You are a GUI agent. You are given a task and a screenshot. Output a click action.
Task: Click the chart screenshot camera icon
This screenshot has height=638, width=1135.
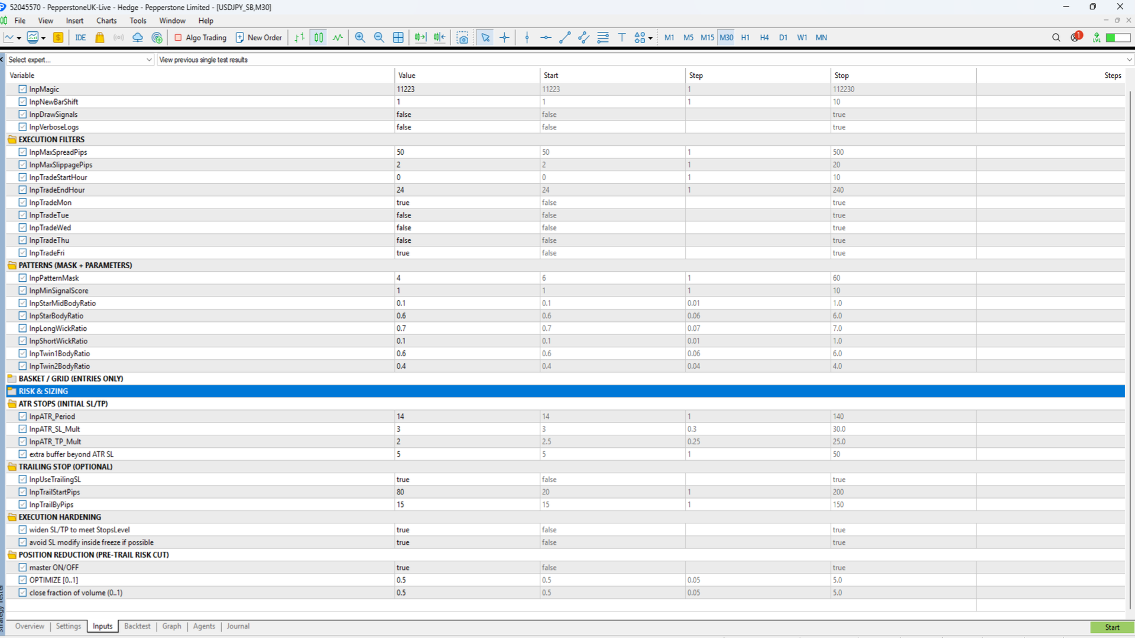tap(462, 38)
